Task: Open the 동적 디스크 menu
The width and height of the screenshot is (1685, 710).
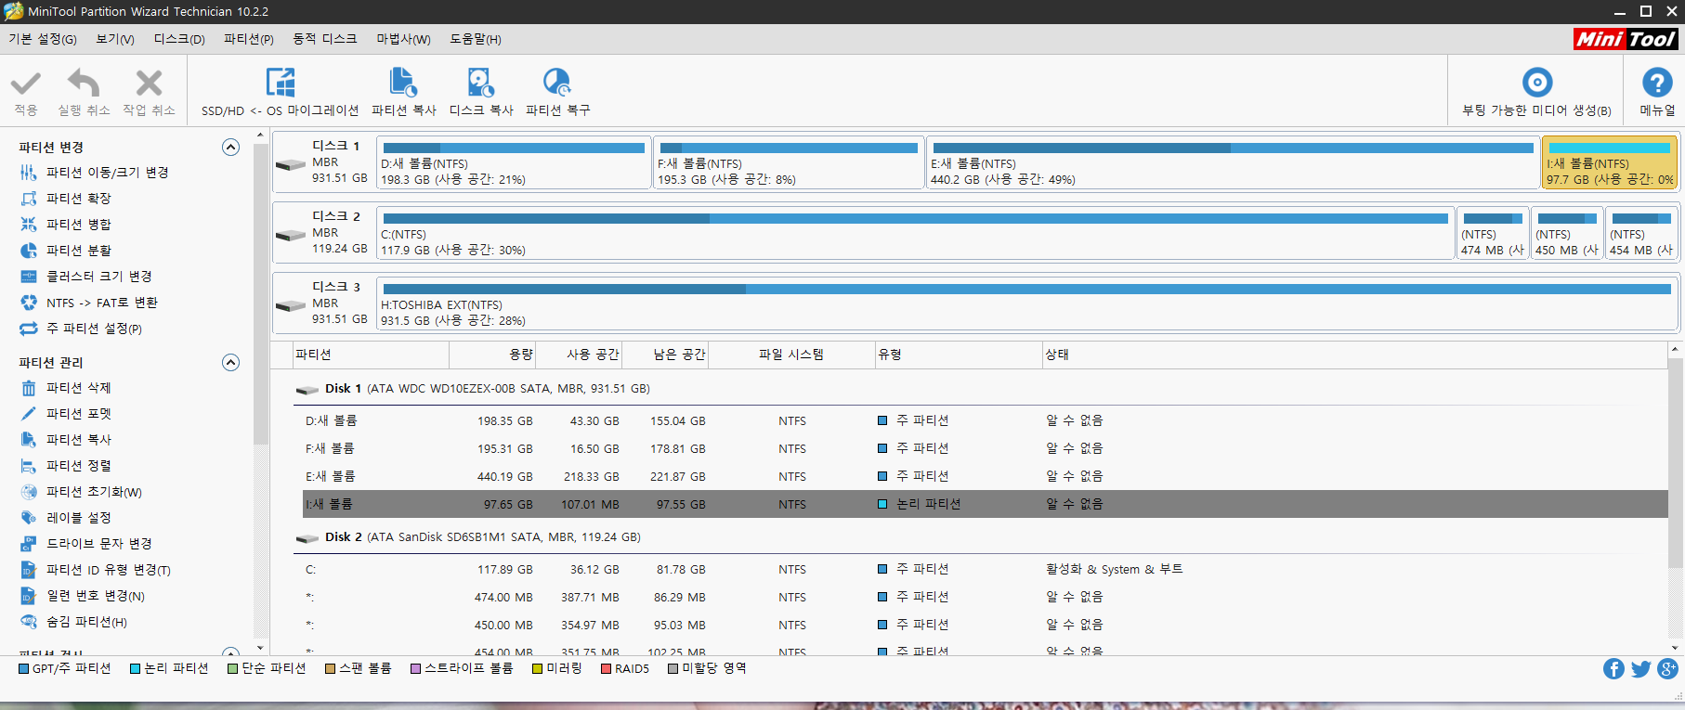Action: pos(325,39)
